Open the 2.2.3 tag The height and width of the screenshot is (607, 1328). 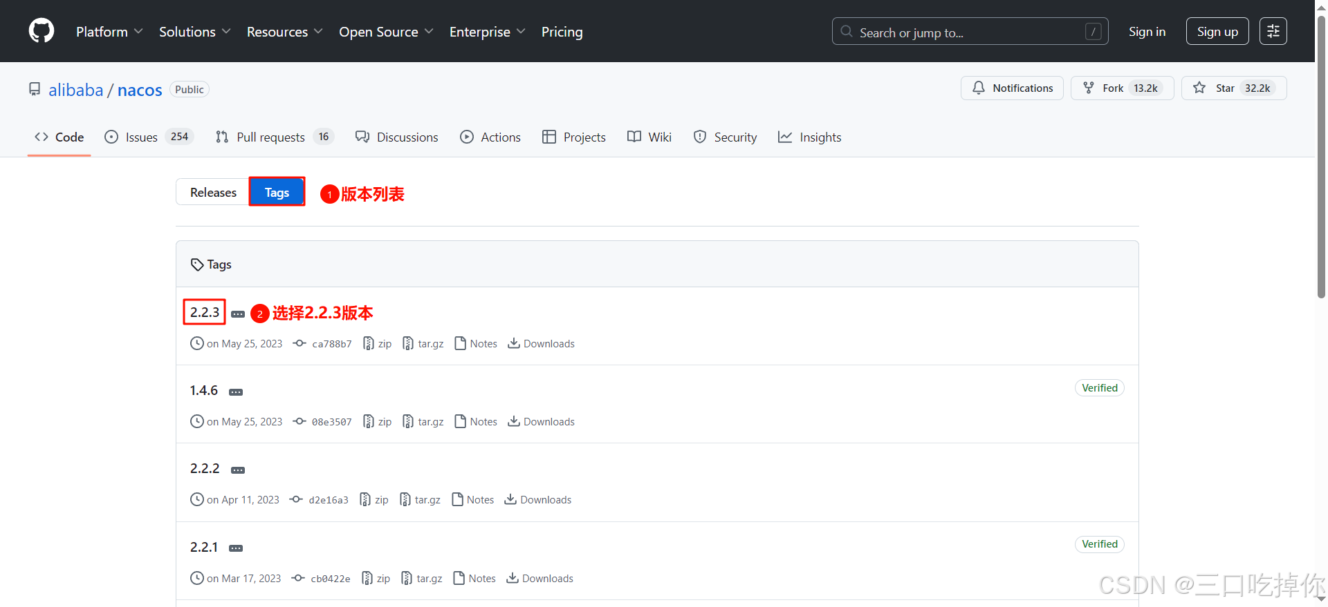205,312
